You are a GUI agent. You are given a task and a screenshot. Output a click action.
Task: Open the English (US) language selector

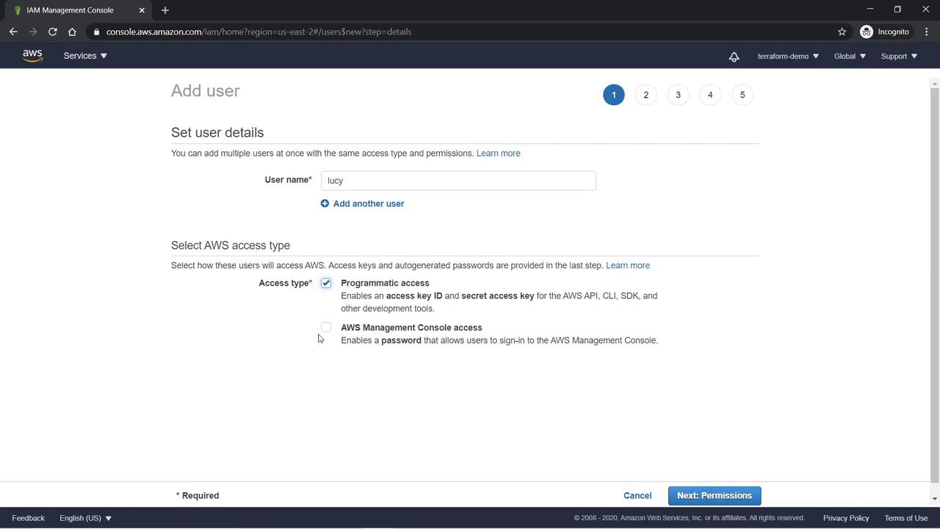pyautogui.click(x=85, y=518)
